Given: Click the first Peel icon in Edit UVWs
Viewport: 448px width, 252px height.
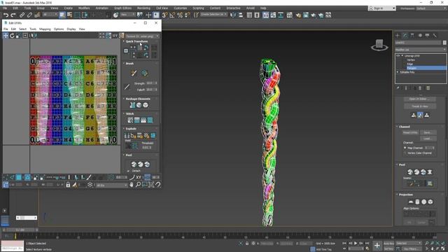Looking at the screenshot, I should click(134, 164).
